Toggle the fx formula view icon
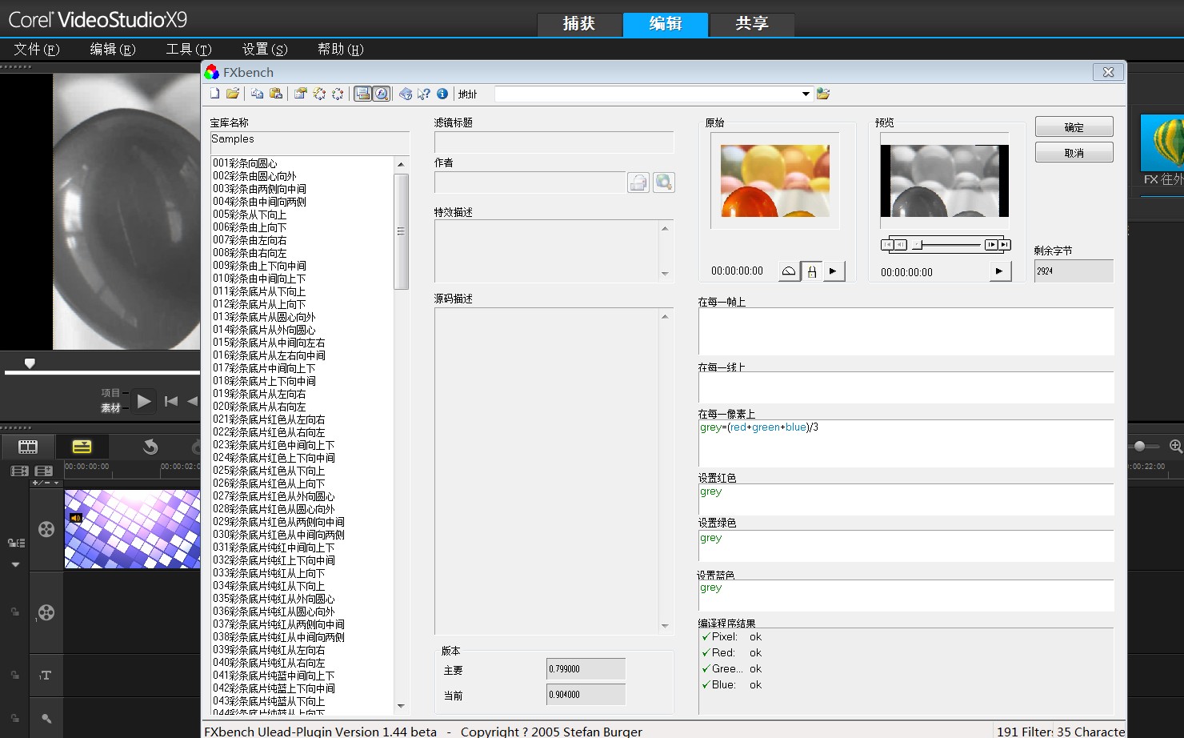The image size is (1184, 738). click(381, 94)
